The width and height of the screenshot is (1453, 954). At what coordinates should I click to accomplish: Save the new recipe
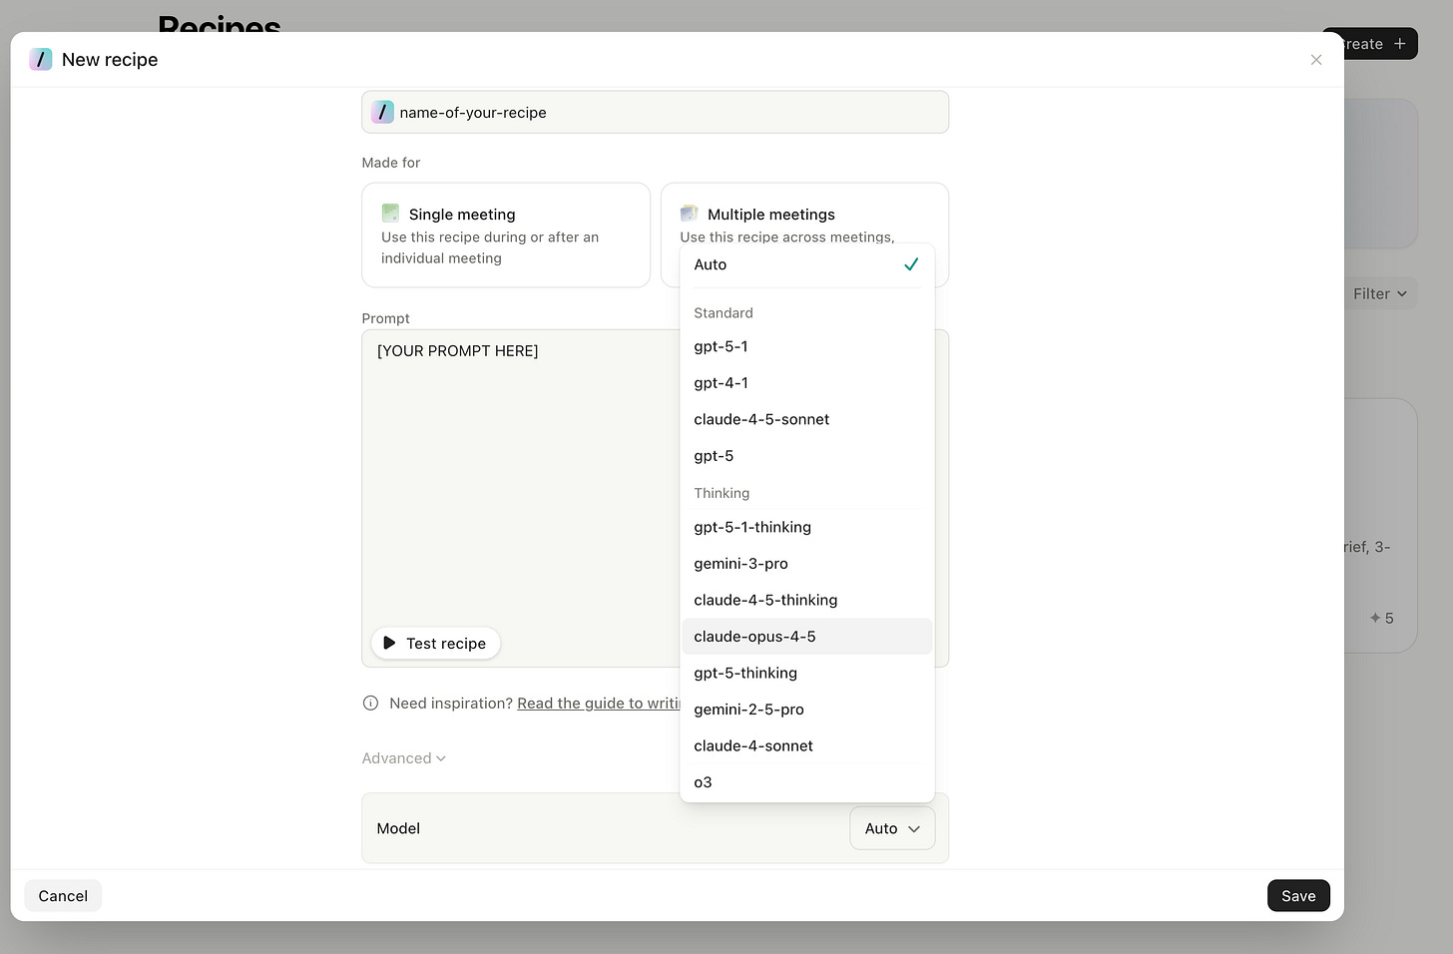tap(1298, 896)
